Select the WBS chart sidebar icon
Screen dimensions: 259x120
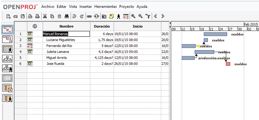coord(7,59)
